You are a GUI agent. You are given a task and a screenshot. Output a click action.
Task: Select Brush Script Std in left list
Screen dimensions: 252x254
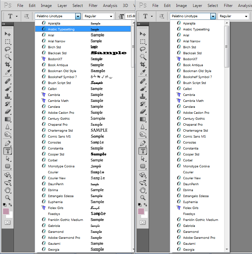coord(83,83)
